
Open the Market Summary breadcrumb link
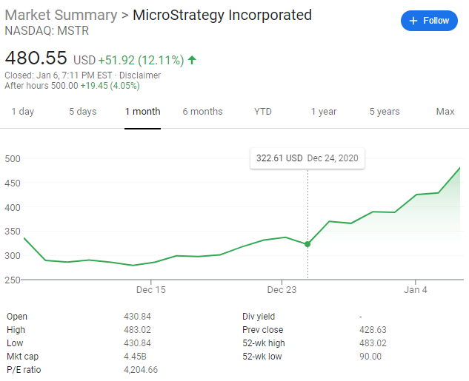(61, 15)
